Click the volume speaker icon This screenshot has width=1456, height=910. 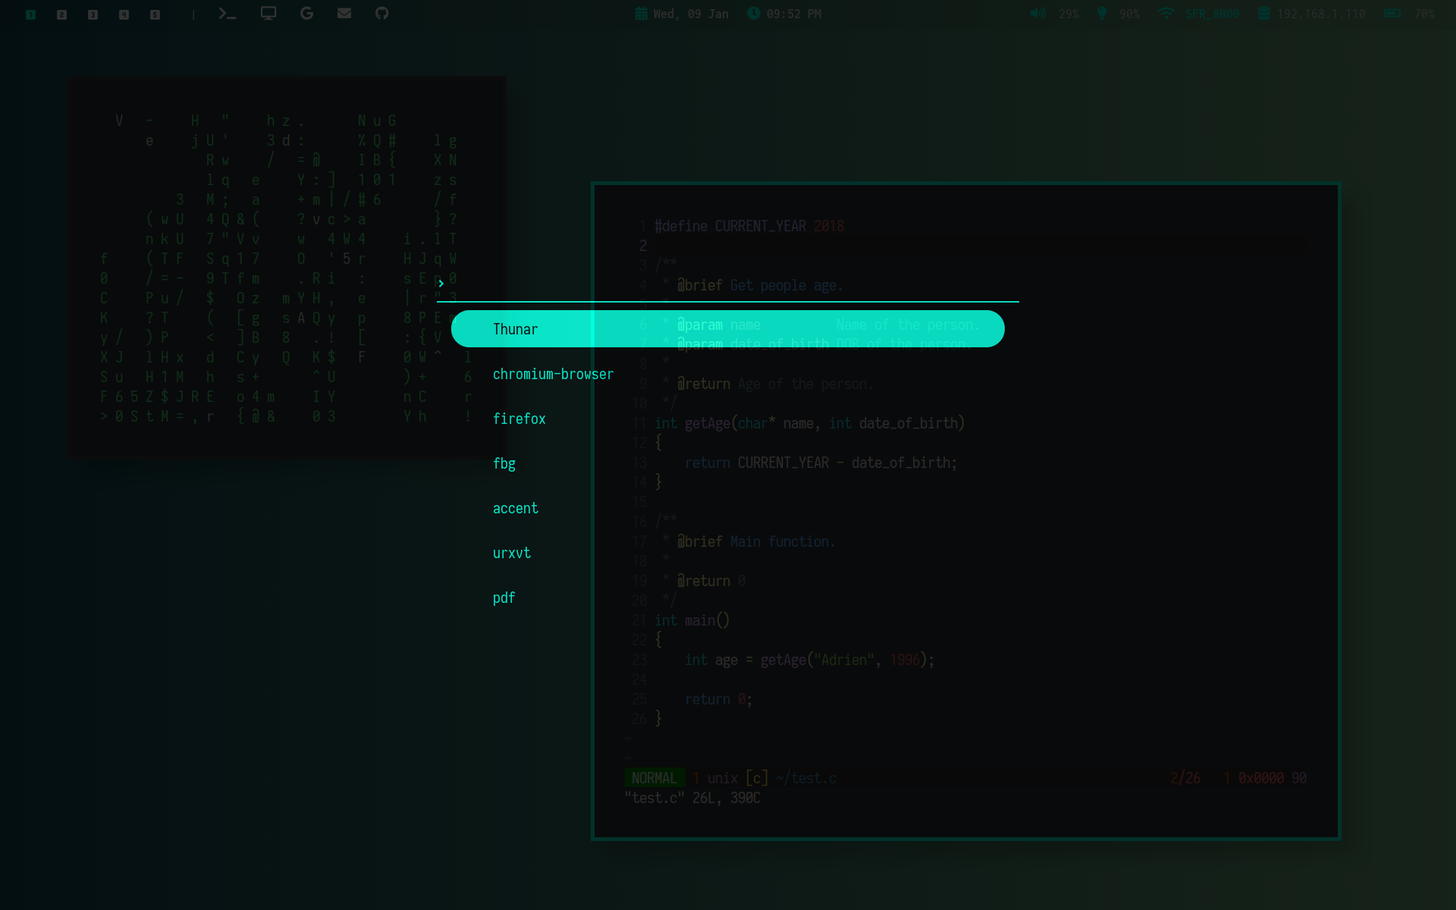tap(1037, 14)
